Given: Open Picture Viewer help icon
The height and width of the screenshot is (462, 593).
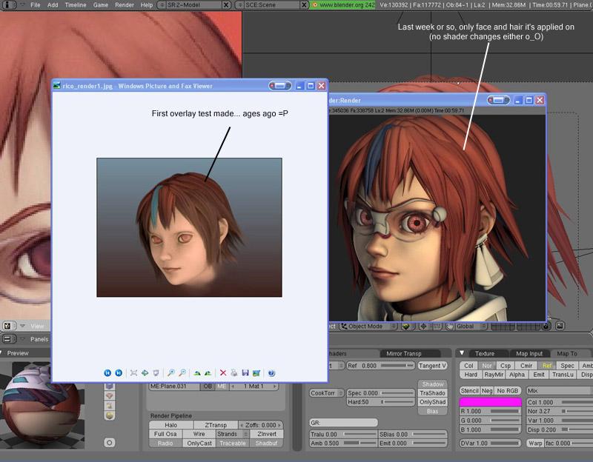Looking at the screenshot, I should coord(271,373).
